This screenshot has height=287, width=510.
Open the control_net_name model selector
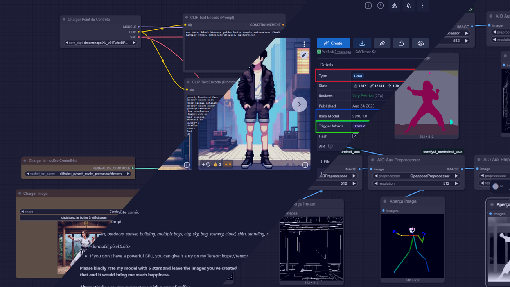(78, 174)
